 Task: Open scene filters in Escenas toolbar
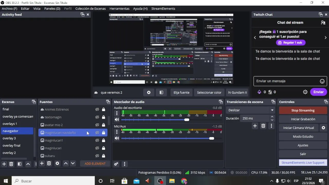(20, 164)
